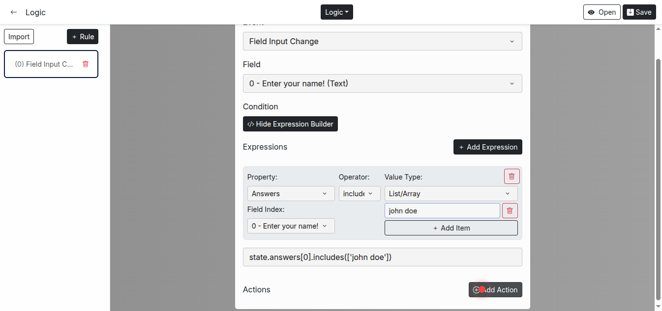
Task: Click the Import button
Action: [x=19, y=37]
